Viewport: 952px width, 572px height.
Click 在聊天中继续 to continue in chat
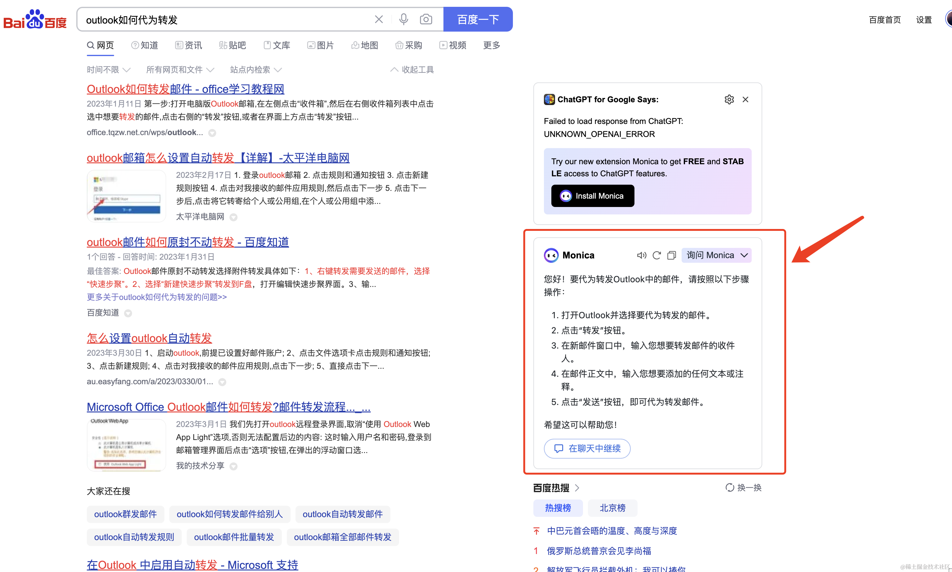click(x=587, y=448)
